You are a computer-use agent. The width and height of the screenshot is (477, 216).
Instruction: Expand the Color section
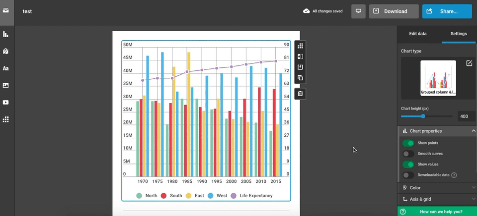pos(437,188)
